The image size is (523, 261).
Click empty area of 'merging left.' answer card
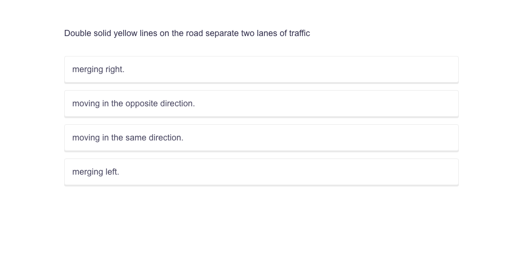tap(333, 172)
